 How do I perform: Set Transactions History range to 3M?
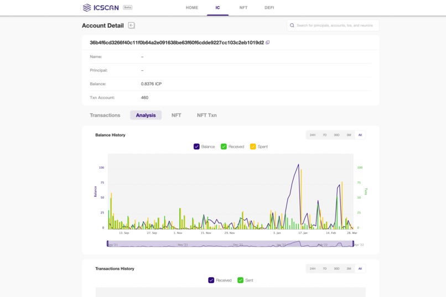pos(349,269)
